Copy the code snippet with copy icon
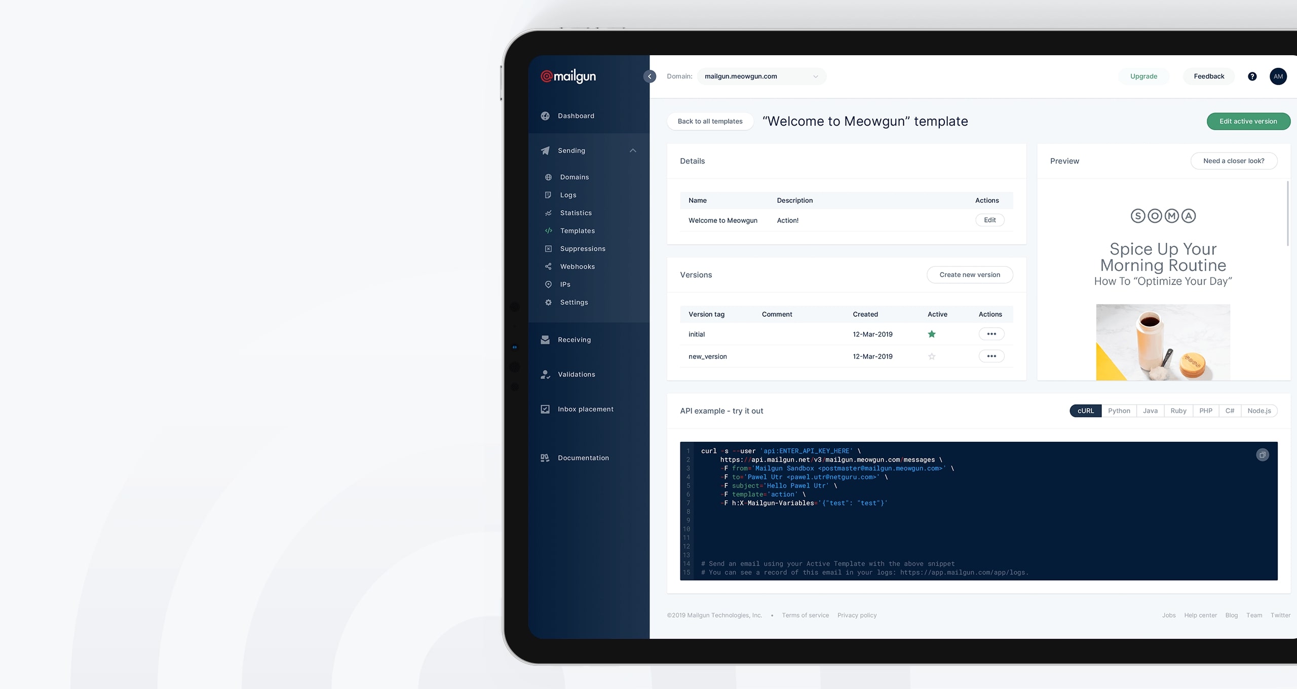The height and width of the screenshot is (689, 1297). [1262, 455]
